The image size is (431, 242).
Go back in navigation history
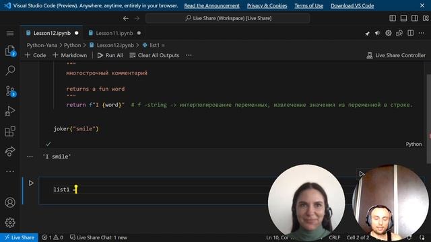[126, 18]
